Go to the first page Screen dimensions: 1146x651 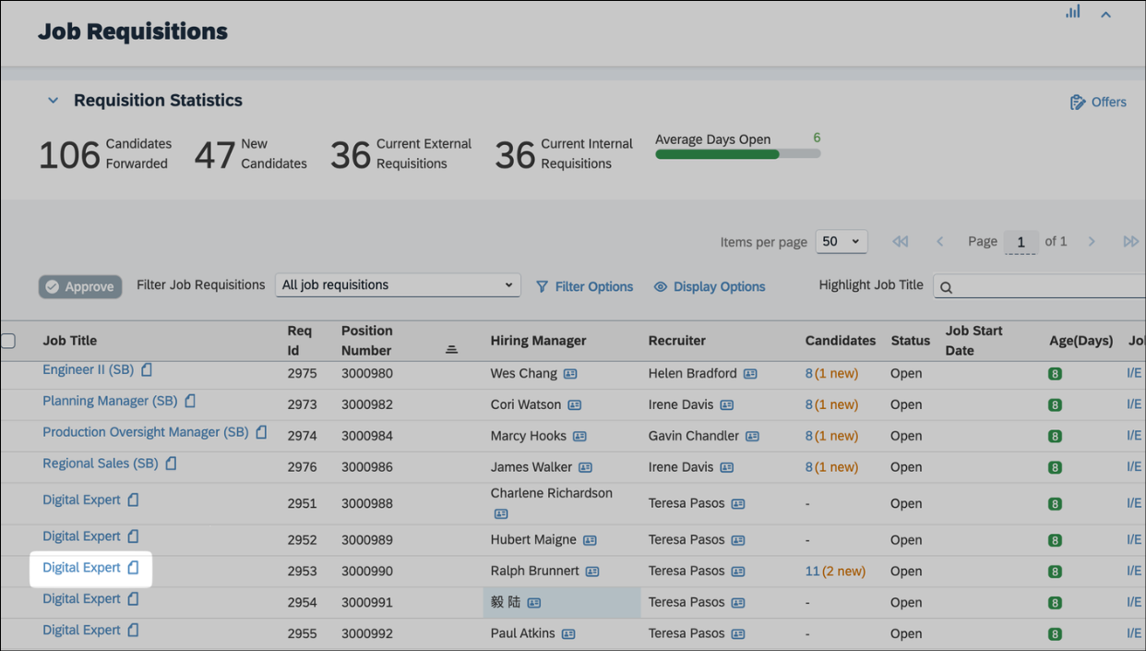coord(901,241)
